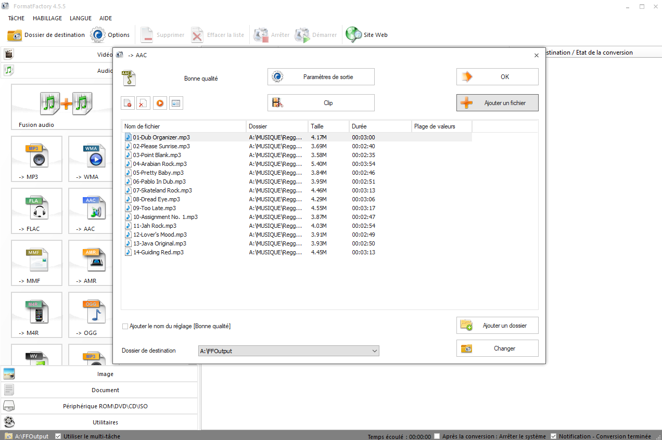Screen dimensions: 662x440
Task: Click the Supprimer toolbar button
Action: click(162, 35)
